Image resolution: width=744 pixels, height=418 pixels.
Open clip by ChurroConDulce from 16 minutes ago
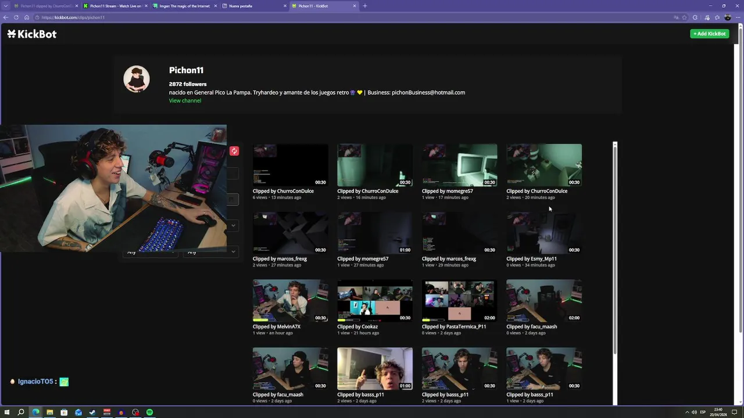click(x=375, y=165)
